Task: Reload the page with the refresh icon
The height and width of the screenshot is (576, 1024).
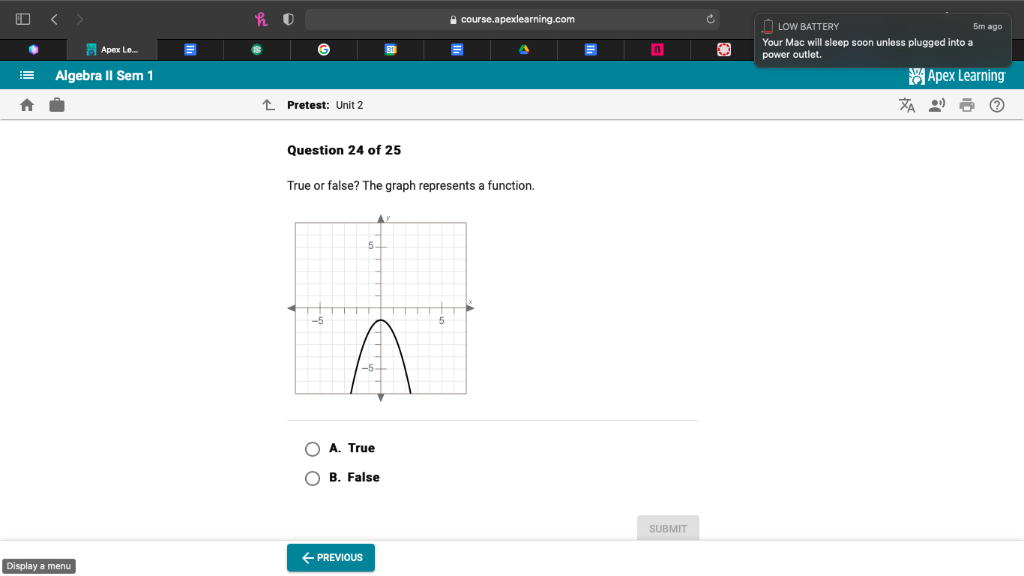Action: coord(710,19)
